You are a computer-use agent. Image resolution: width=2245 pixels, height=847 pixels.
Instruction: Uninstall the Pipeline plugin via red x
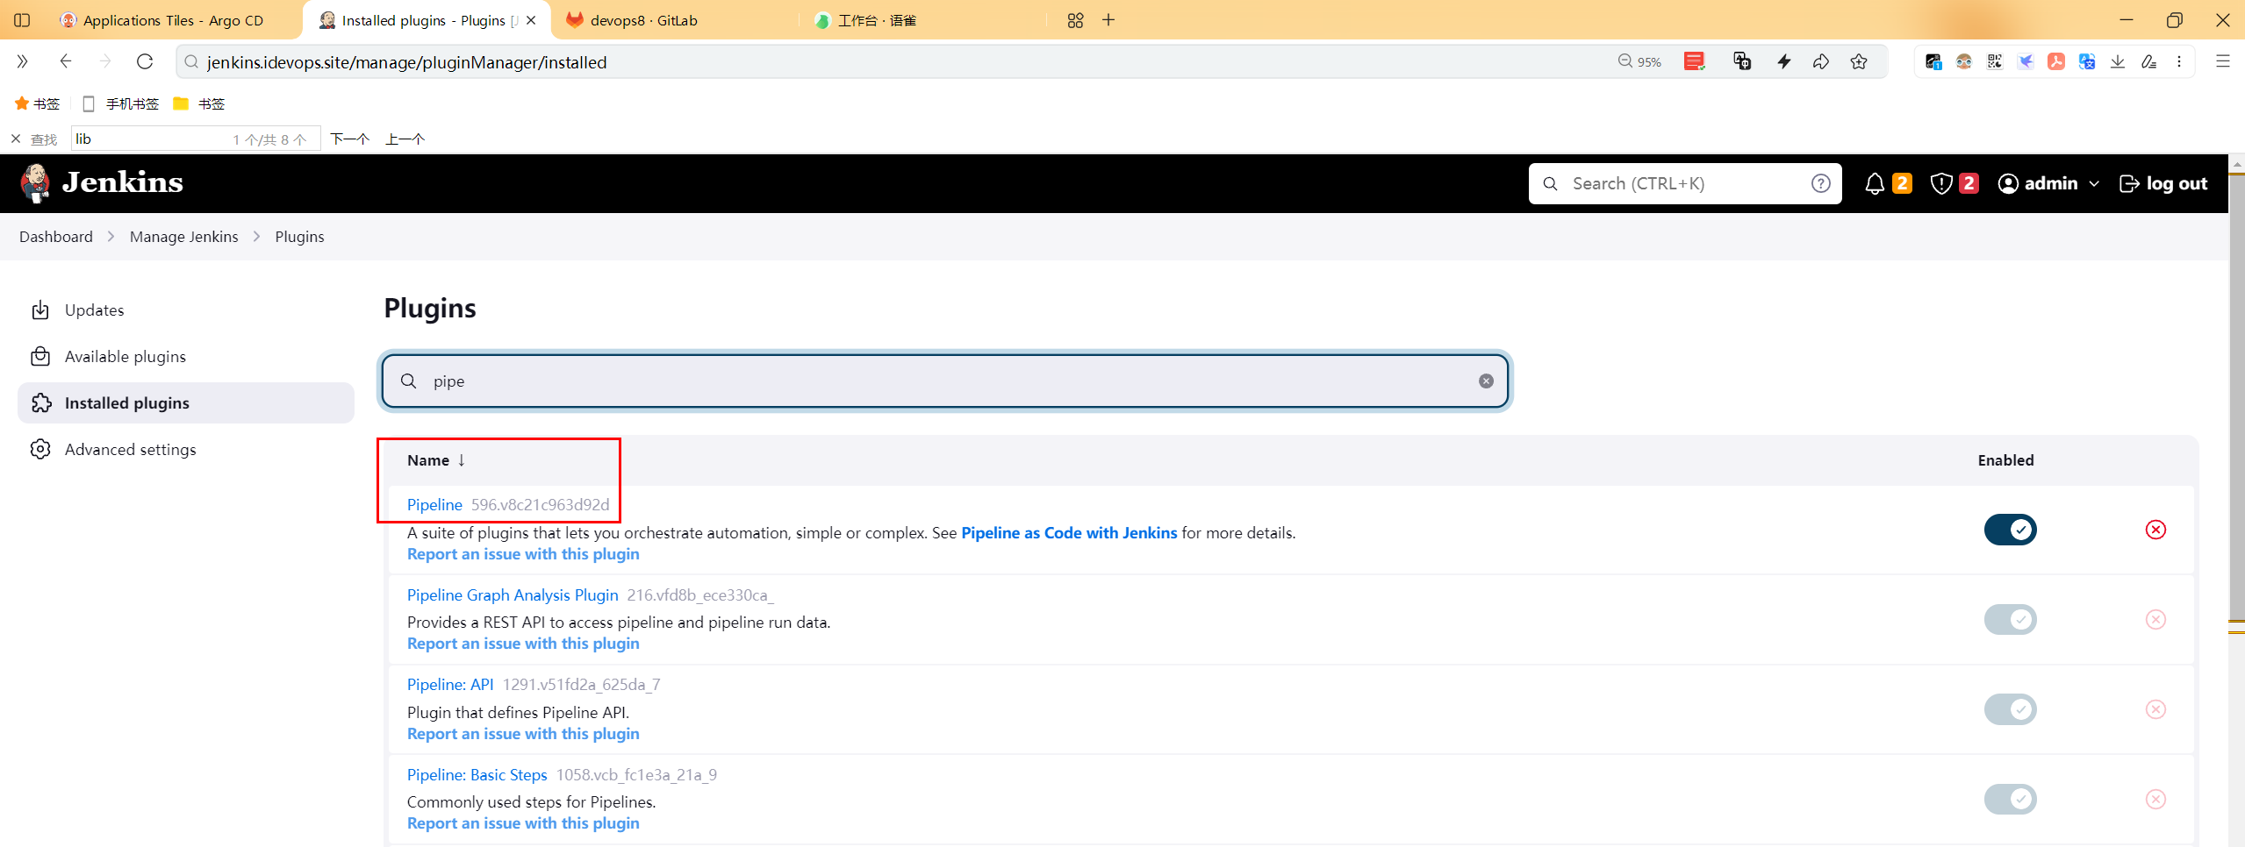[2155, 530]
